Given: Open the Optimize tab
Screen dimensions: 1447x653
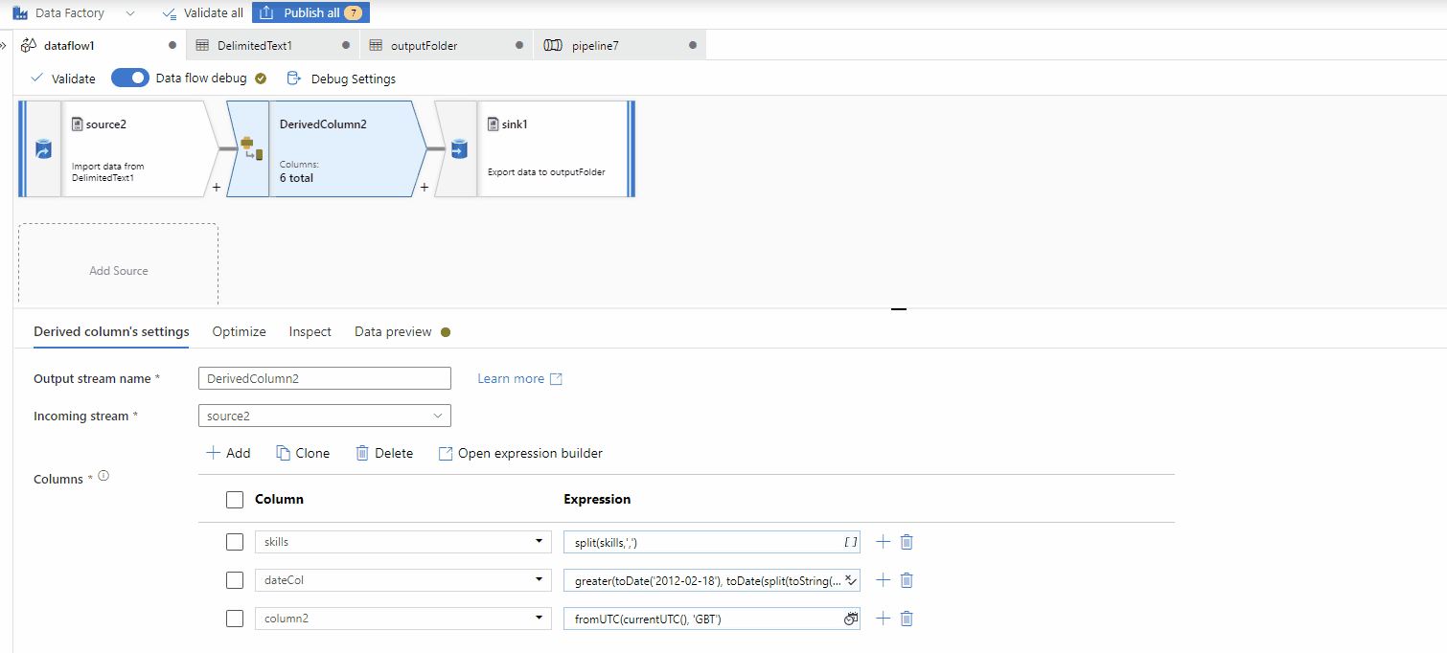Looking at the screenshot, I should coord(239,331).
